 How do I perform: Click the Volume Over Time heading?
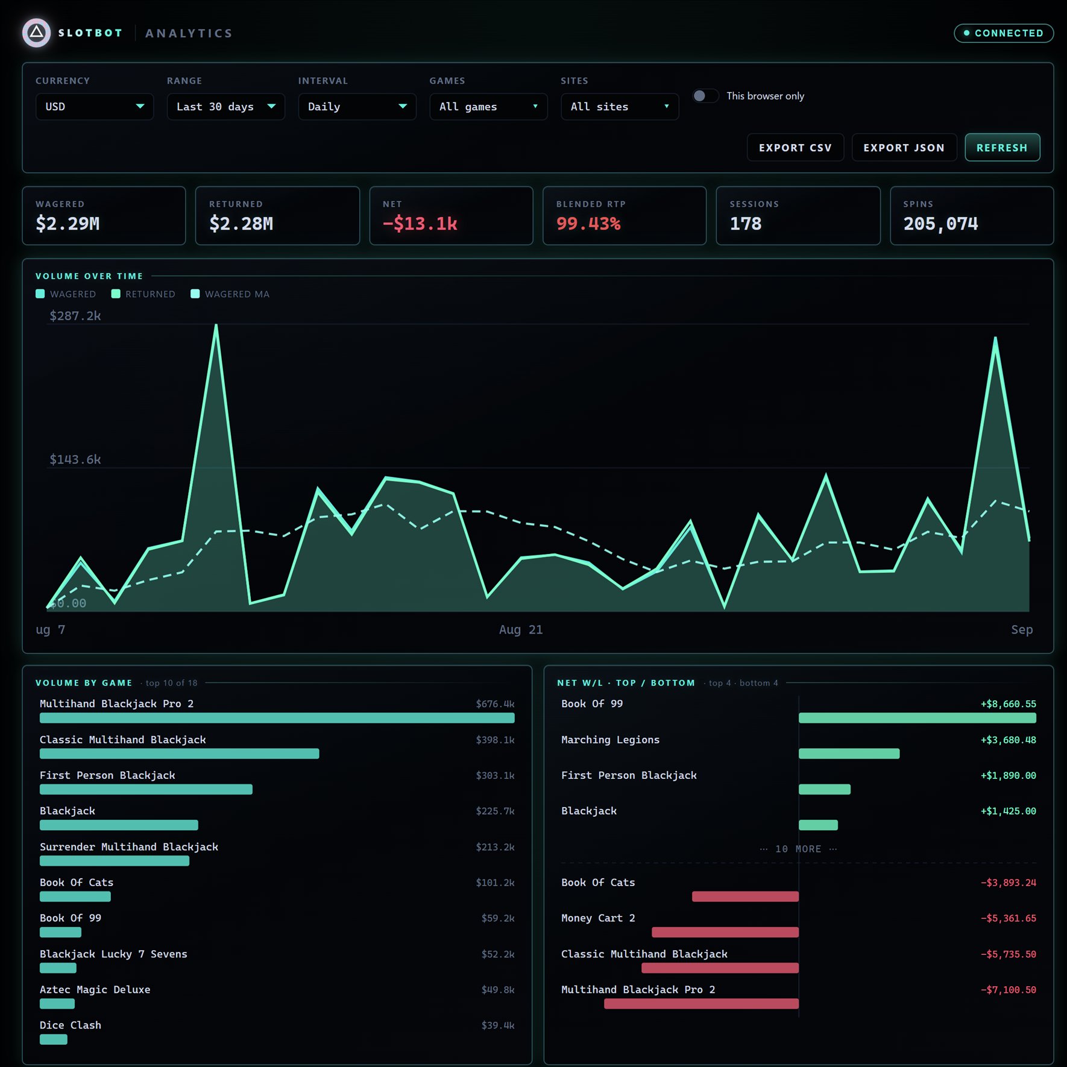pyautogui.click(x=89, y=276)
